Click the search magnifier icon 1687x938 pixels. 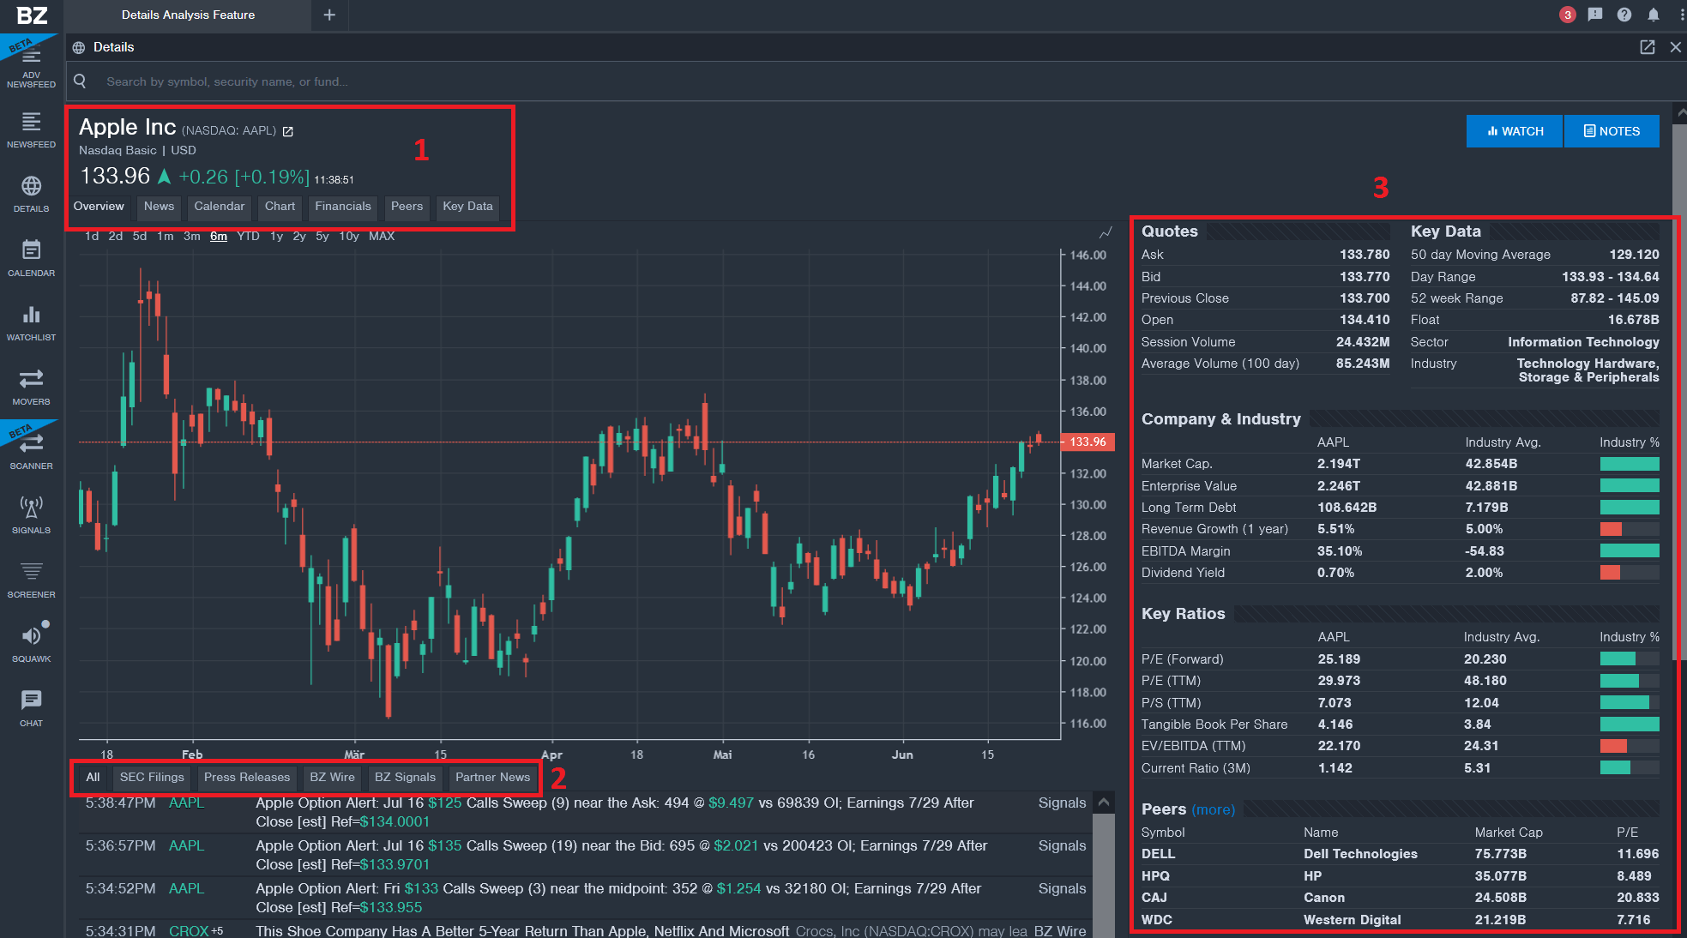[80, 81]
